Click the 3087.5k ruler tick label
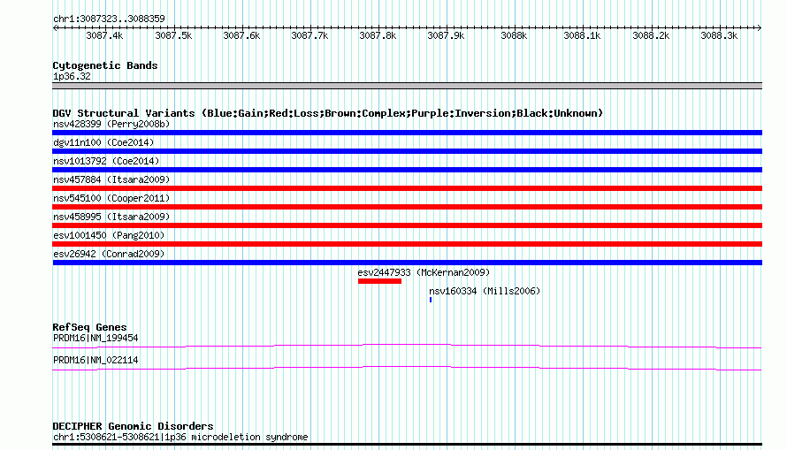787x450 pixels. [173, 35]
